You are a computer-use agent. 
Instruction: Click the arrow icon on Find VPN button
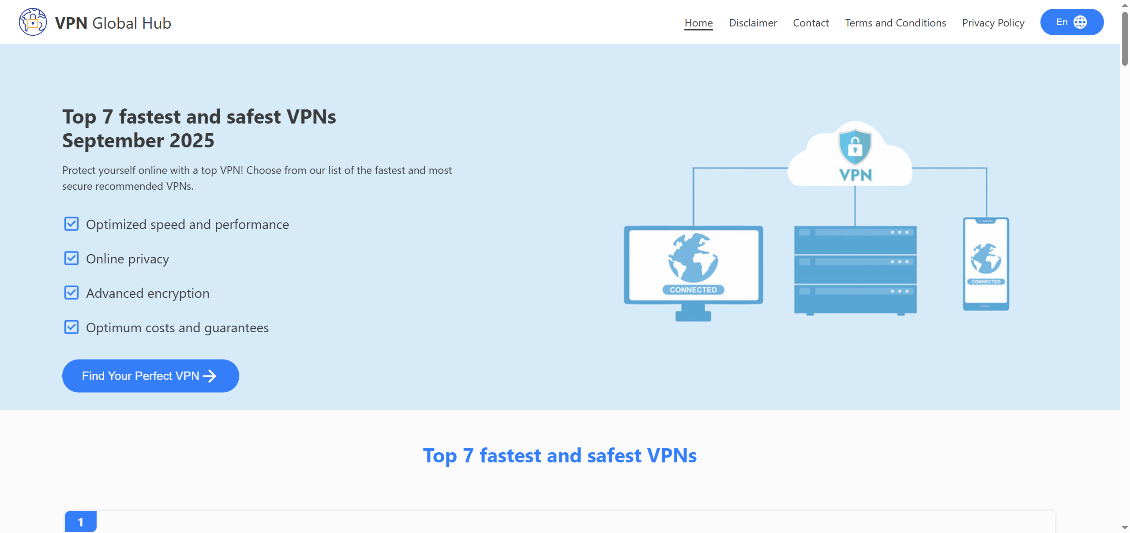tap(210, 376)
